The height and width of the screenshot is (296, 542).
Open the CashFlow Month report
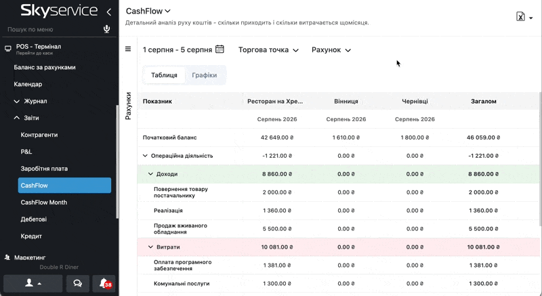[x=44, y=203]
